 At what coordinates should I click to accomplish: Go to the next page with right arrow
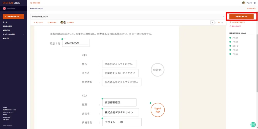click(x=222, y=22)
